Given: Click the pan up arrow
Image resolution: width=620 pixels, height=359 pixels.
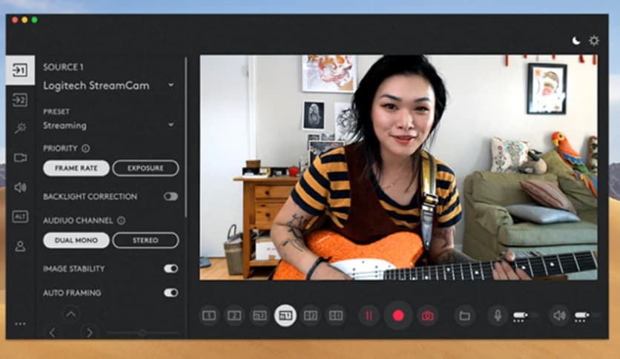Looking at the screenshot, I should pos(71,314).
